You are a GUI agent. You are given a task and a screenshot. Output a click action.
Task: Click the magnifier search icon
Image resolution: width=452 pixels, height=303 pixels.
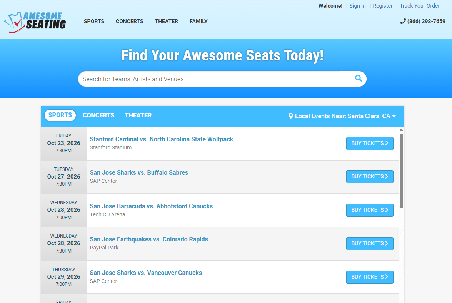[358, 78]
